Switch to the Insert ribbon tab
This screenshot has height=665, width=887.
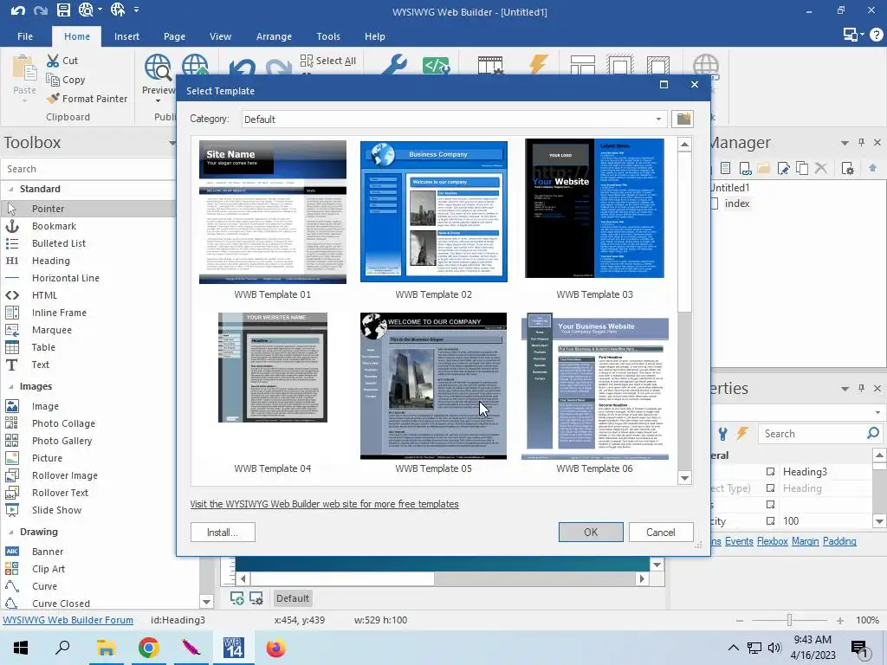click(x=126, y=36)
